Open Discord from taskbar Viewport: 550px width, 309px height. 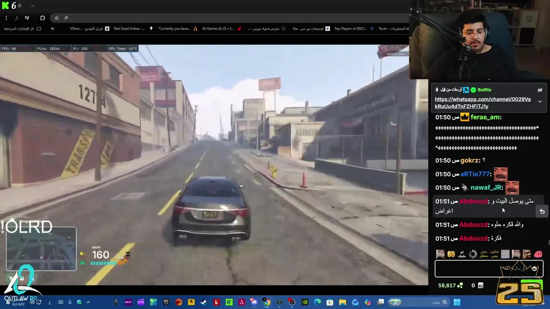(x=254, y=303)
